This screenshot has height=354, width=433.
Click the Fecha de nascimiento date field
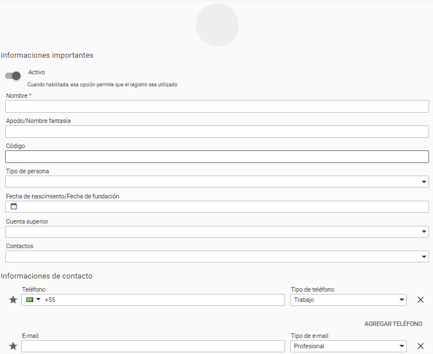(x=216, y=207)
